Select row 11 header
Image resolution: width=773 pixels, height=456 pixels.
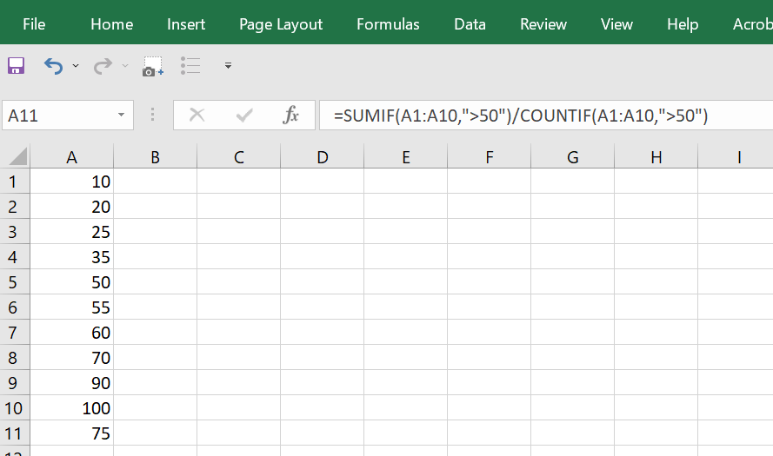15,433
